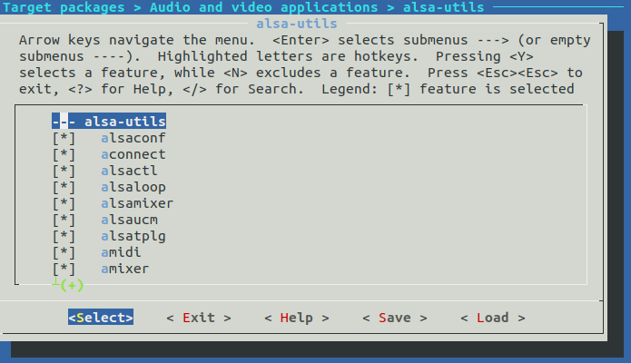Viewport: 631px width, 363px height.
Task: Highlight the amixer menu entry label
Action: click(x=125, y=269)
